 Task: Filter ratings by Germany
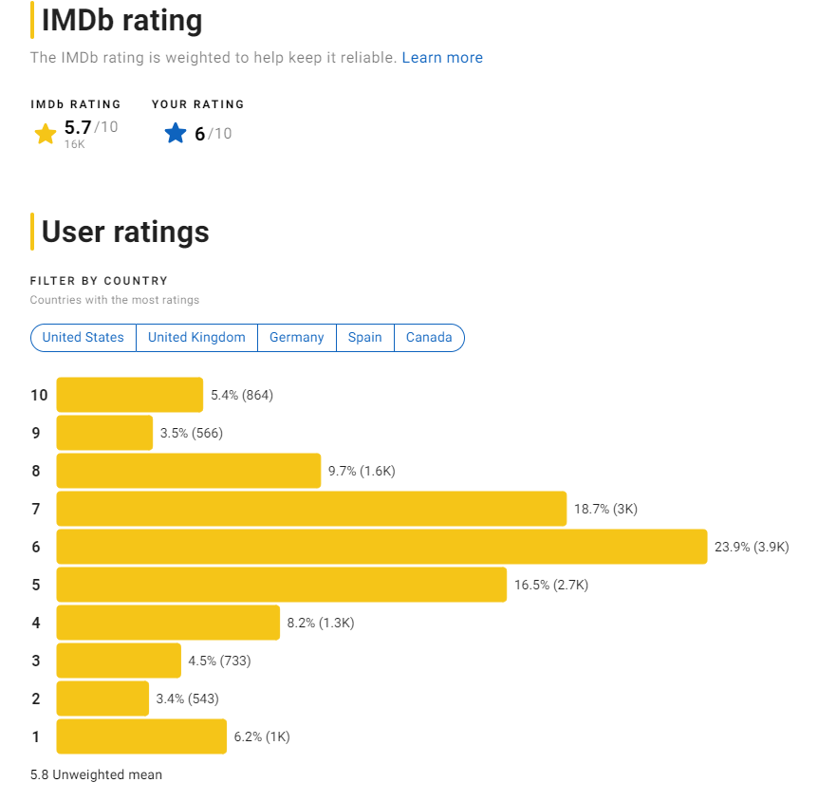click(x=296, y=337)
